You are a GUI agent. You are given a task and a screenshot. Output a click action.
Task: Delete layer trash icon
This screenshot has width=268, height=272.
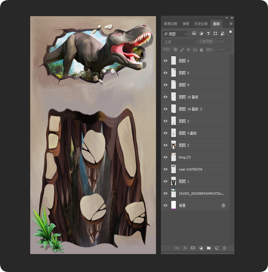tap(224, 248)
